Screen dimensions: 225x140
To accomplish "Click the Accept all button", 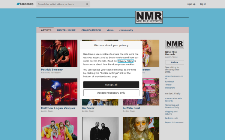I will [111, 85].
